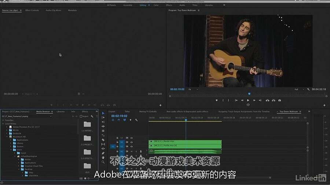Screen dimensions: 330x185
Task: Open timeline display settings wrench
Action: coord(136,120)
